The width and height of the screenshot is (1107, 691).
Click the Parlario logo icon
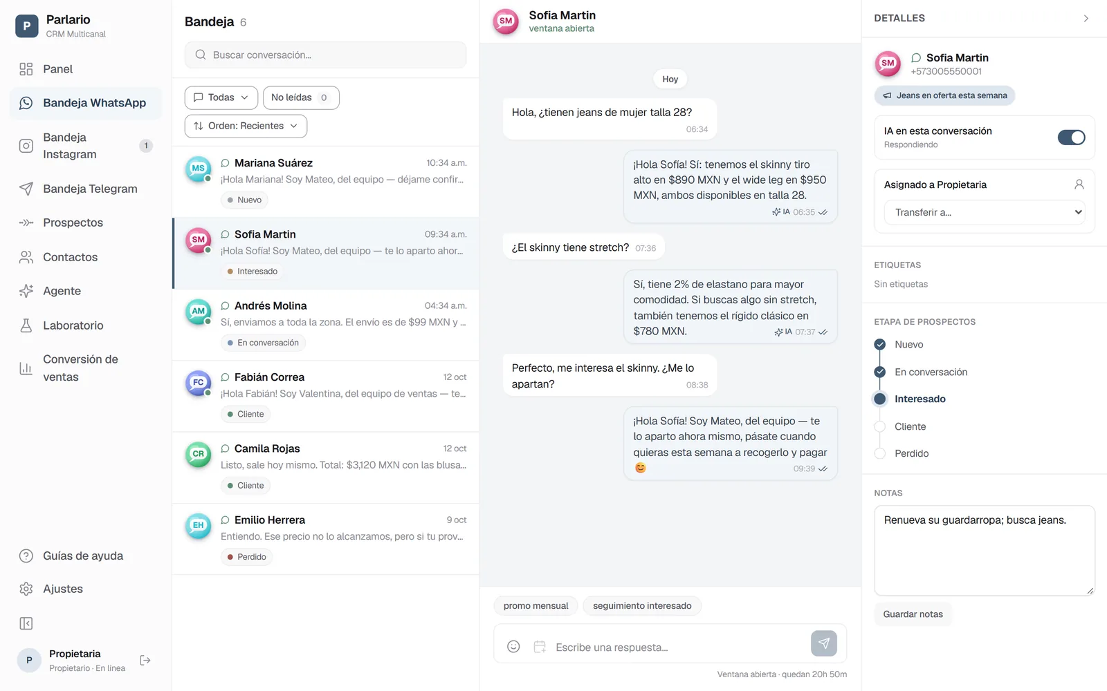pos(26,26)
